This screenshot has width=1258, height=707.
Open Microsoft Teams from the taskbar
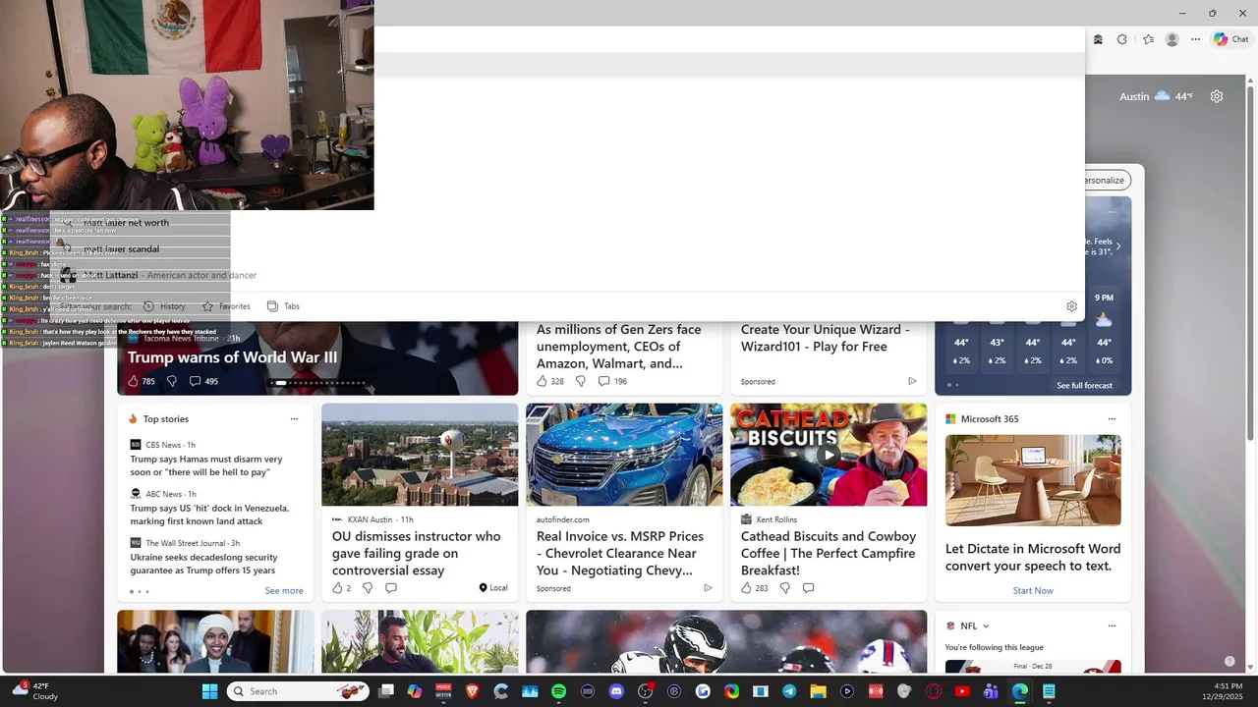[x=991, y=691]
